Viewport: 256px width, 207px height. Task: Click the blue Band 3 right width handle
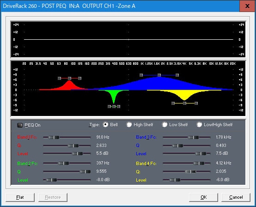pos(177,75)
